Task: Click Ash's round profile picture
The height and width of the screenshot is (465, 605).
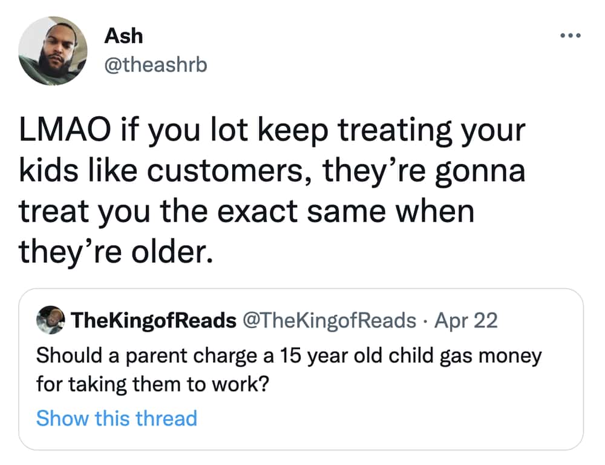Action: coord(53,51)
